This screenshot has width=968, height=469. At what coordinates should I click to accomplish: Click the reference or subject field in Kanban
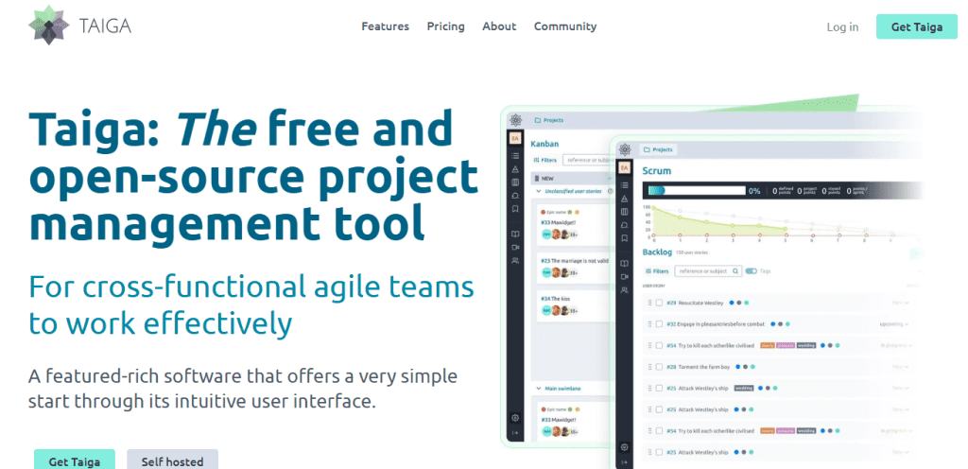(587, 160)
